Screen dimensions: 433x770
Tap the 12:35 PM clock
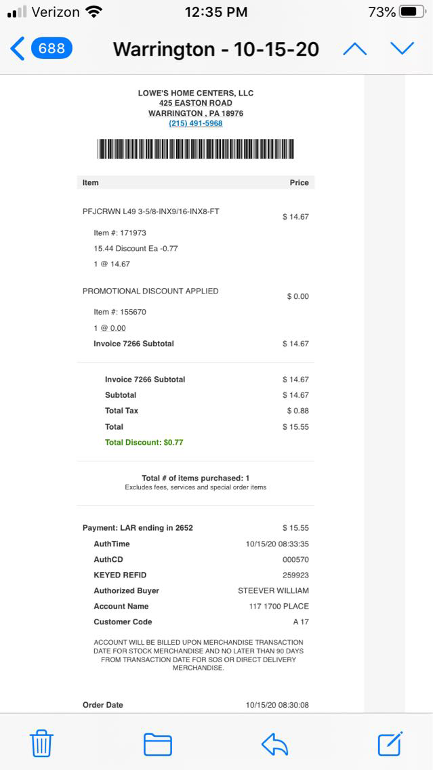coord(215,12)
